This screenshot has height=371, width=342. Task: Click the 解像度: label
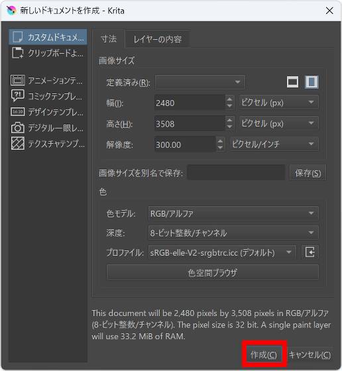tap(119, 144)
